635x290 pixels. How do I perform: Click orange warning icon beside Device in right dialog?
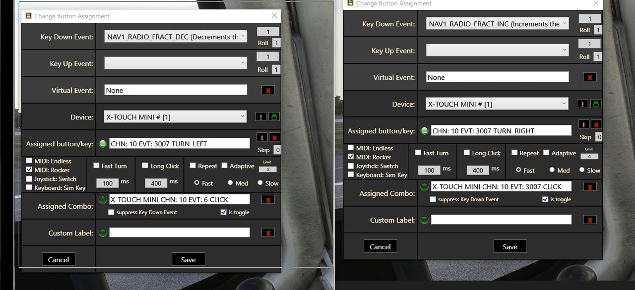(582, 104)
